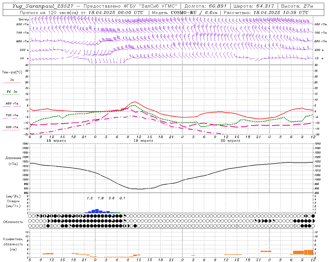This screenshot has width=328, height=262.
Task: Click the 'Тем-ра(°C)' temperature label
Action: pos(12,72)
